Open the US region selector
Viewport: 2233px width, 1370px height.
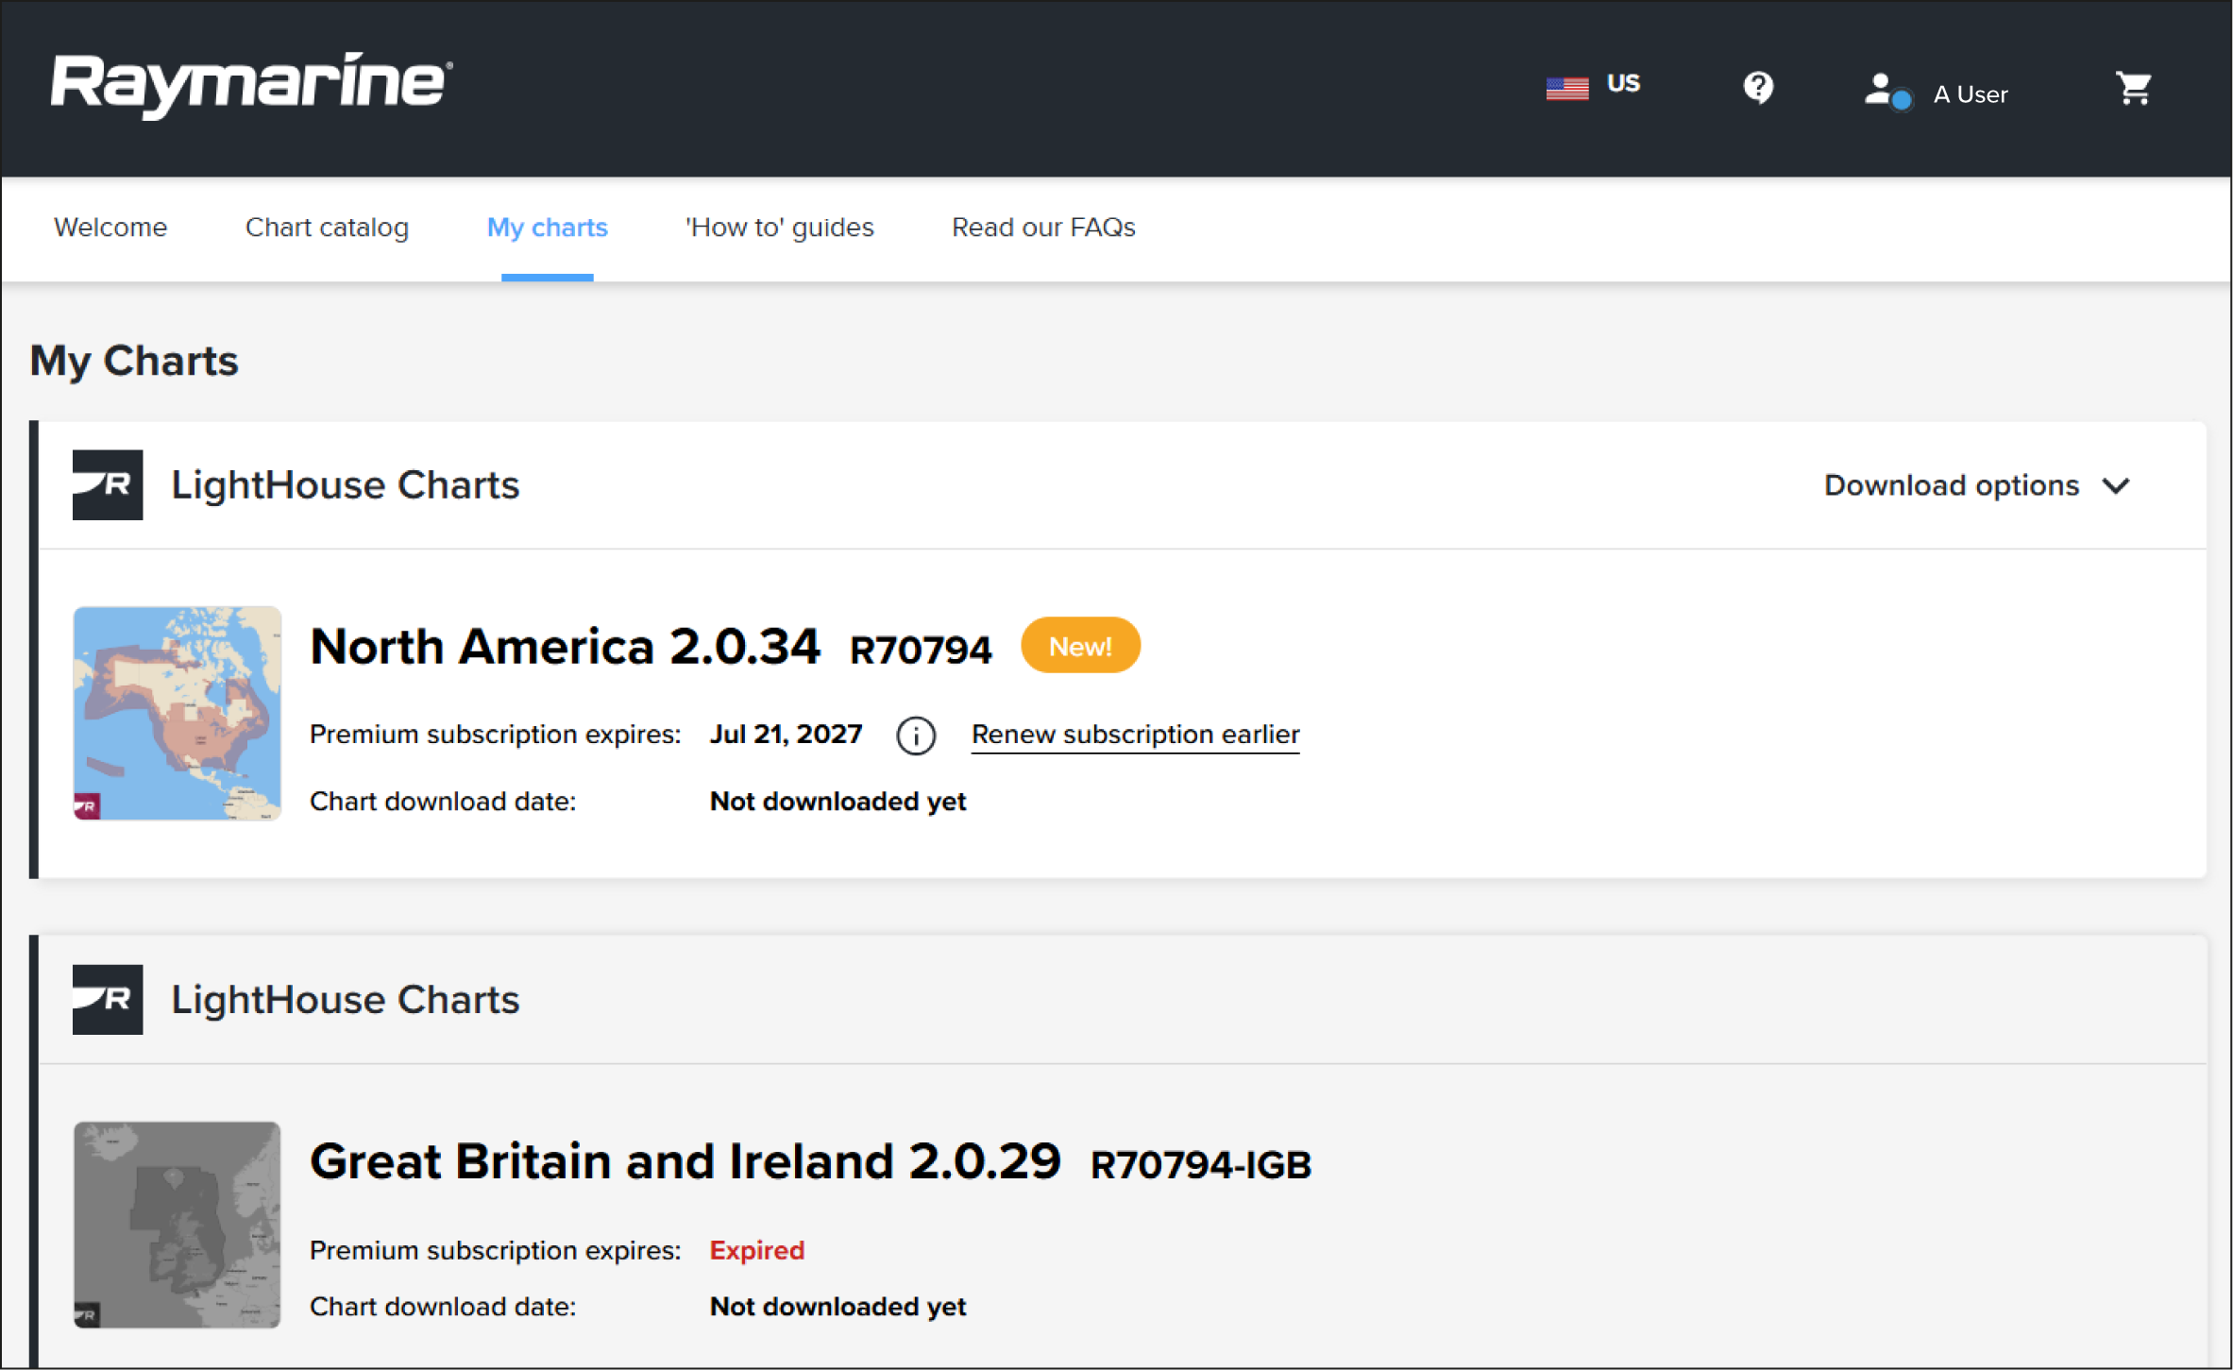pyautogui.click(x=1623, y=84)
